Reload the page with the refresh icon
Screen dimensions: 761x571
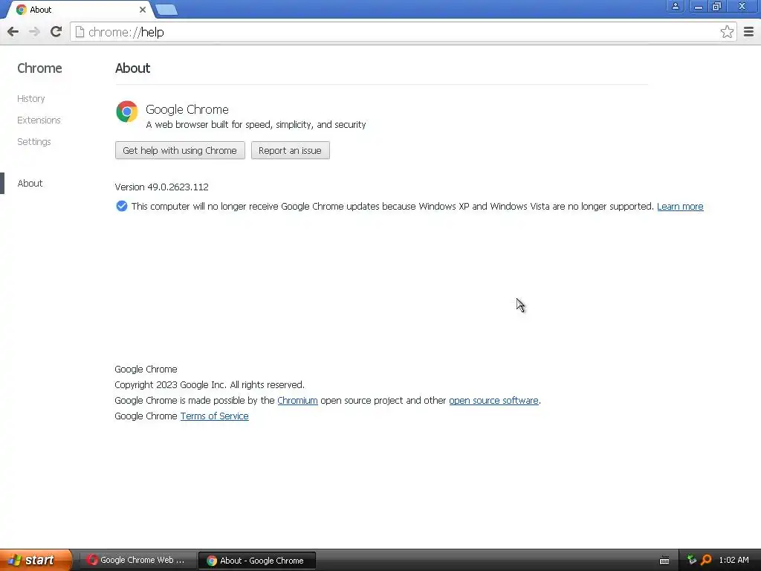(x=56, y=31)
